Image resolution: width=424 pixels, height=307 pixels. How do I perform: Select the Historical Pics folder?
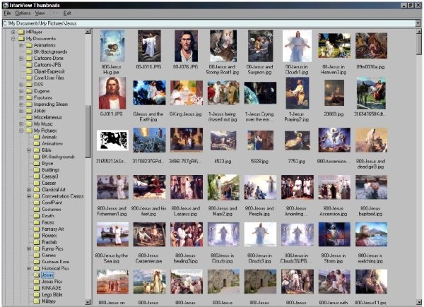pyautogui.click(x=52, y=268)
